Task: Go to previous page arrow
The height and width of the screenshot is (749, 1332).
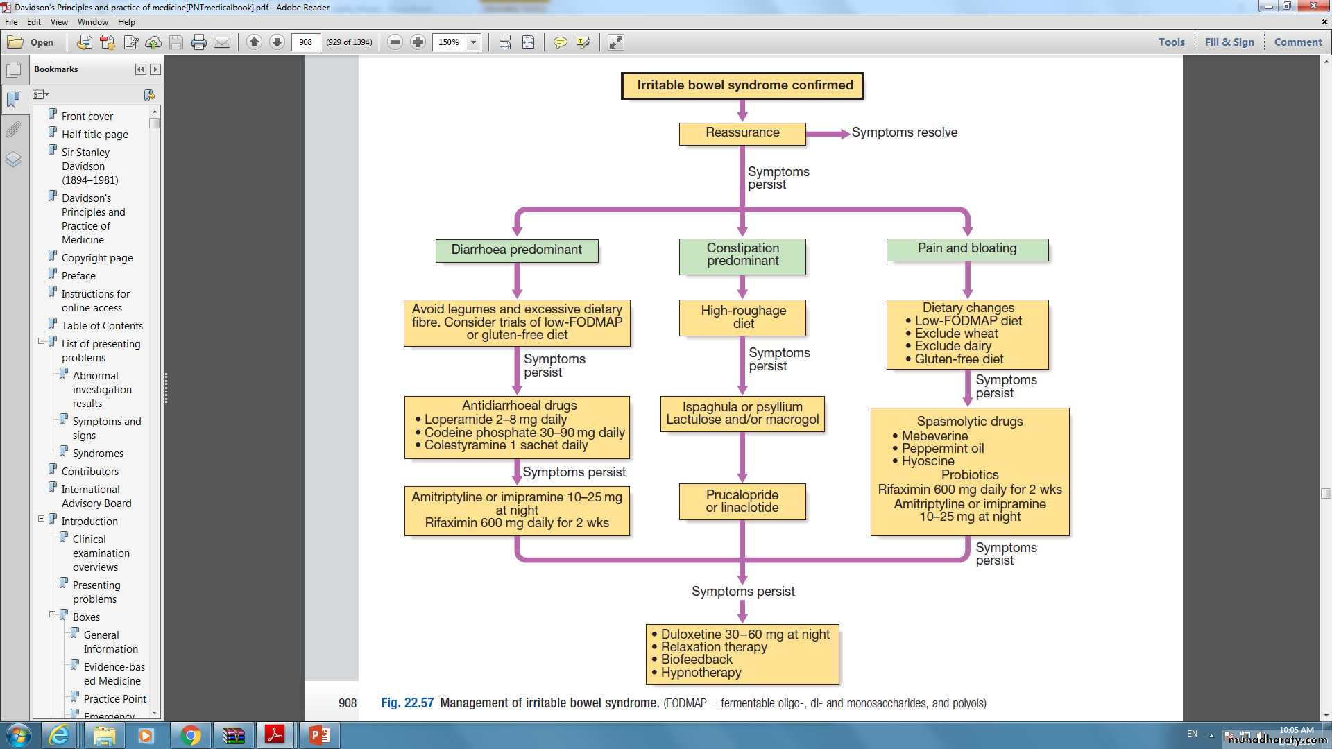Action: (254, 42)
